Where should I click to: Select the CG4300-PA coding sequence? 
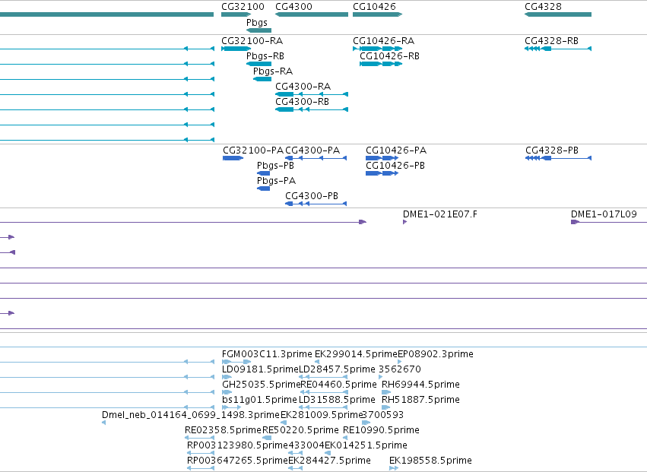coord(316,158)
